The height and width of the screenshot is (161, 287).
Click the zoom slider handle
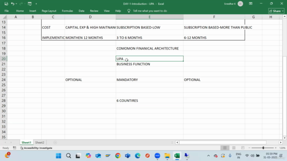(x=263, y=148)
